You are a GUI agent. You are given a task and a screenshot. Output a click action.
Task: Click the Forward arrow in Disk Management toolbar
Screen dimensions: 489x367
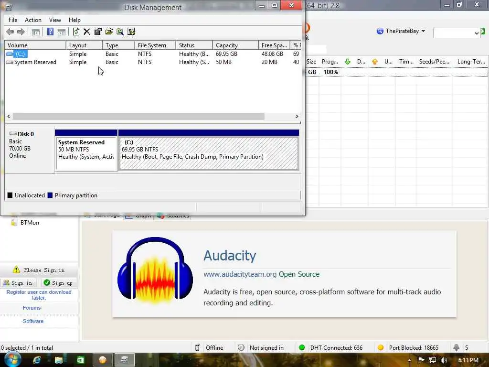pos(21,32)
